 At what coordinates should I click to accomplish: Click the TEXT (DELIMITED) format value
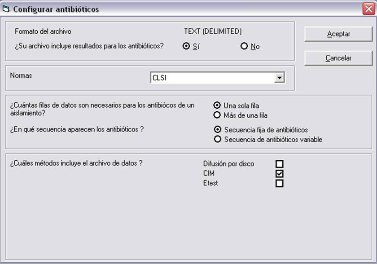pos(213,31)
